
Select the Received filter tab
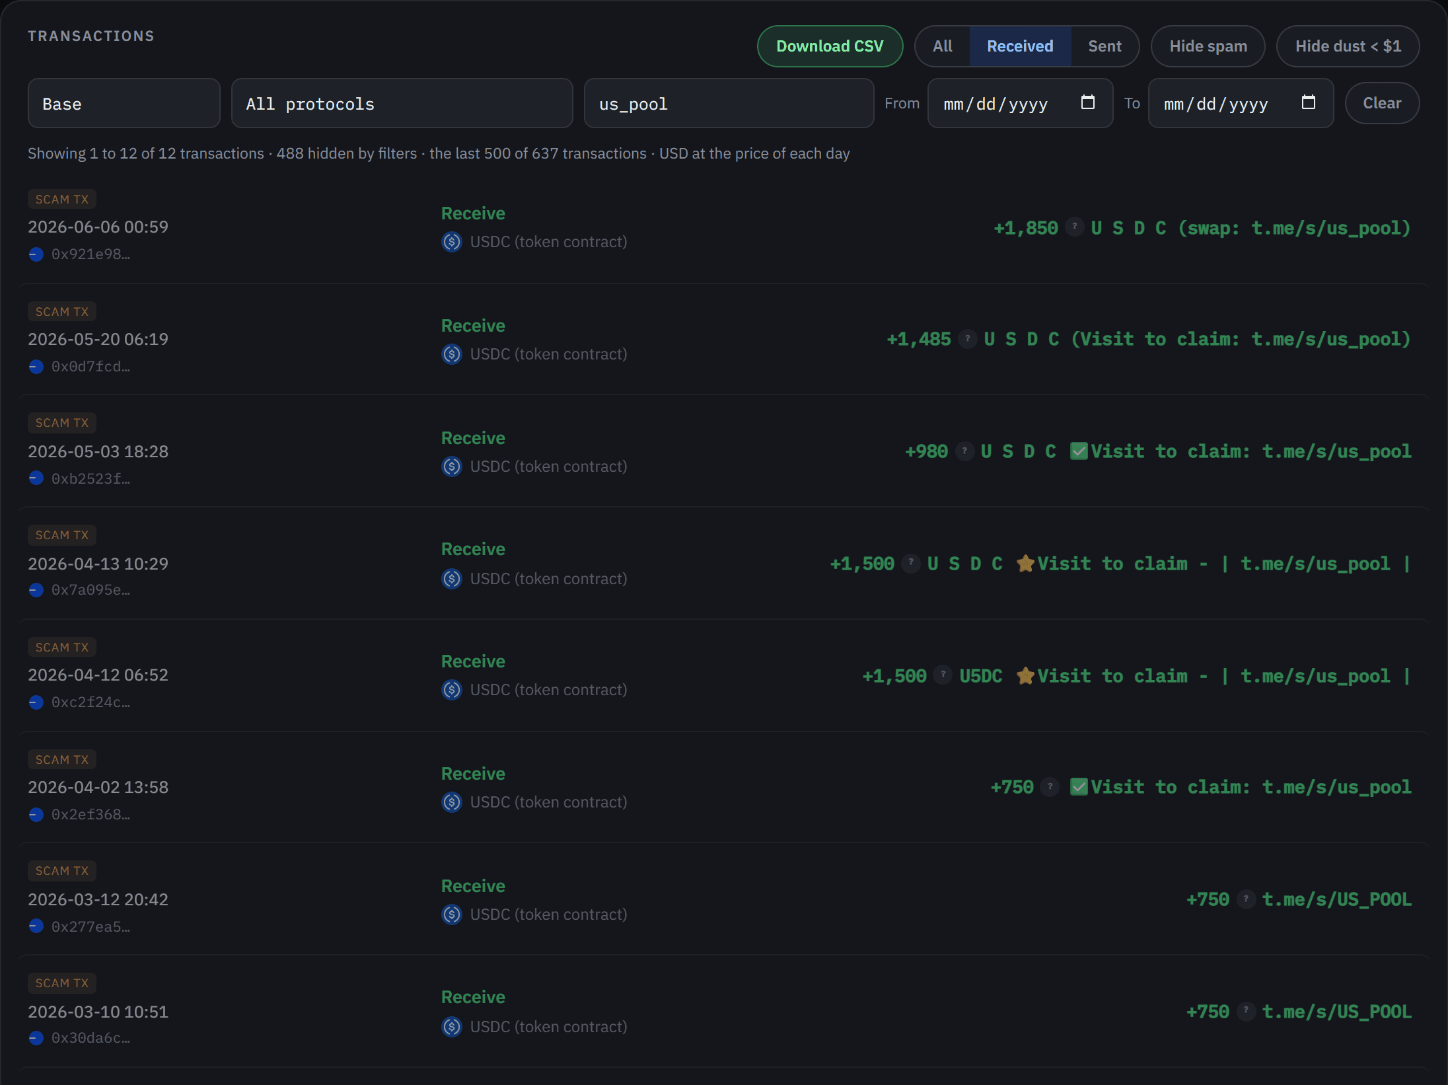1020,46
